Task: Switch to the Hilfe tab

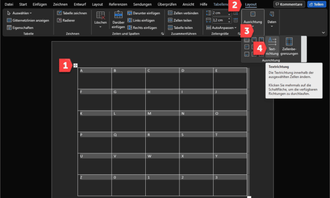Action: [x=203, y=4]
